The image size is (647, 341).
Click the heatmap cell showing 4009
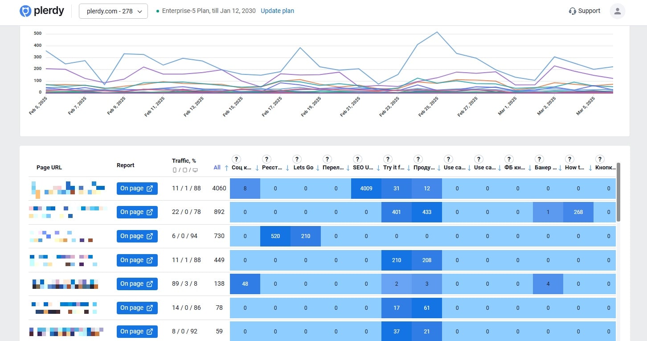coord(366,188)
